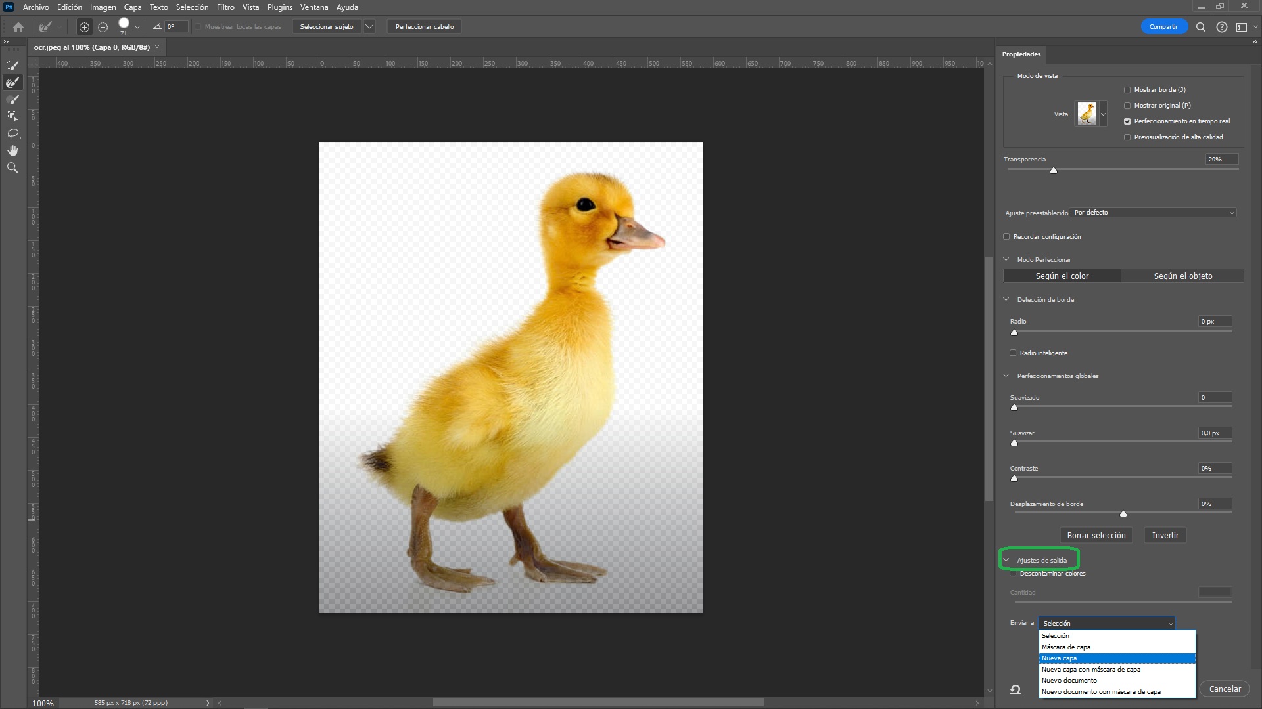Open the Search magnifier icon
This screenshot has height=709, width=1262.
point(1200,27)
